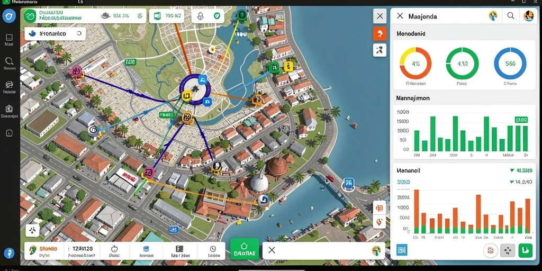The image size is (542, 271).
Task: Click the blue square icon below the orange chart
Action: point(402,250)
